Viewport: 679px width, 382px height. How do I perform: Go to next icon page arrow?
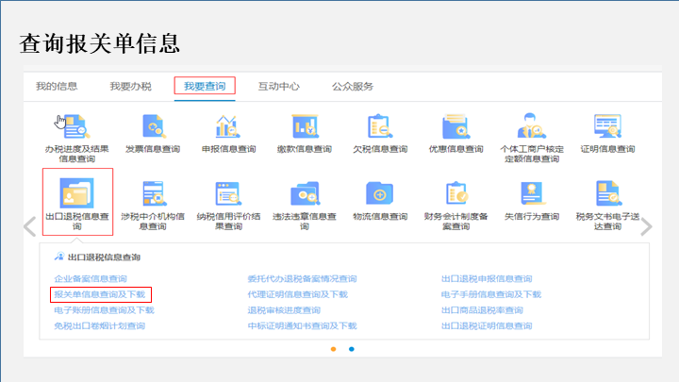coord(646,226)
